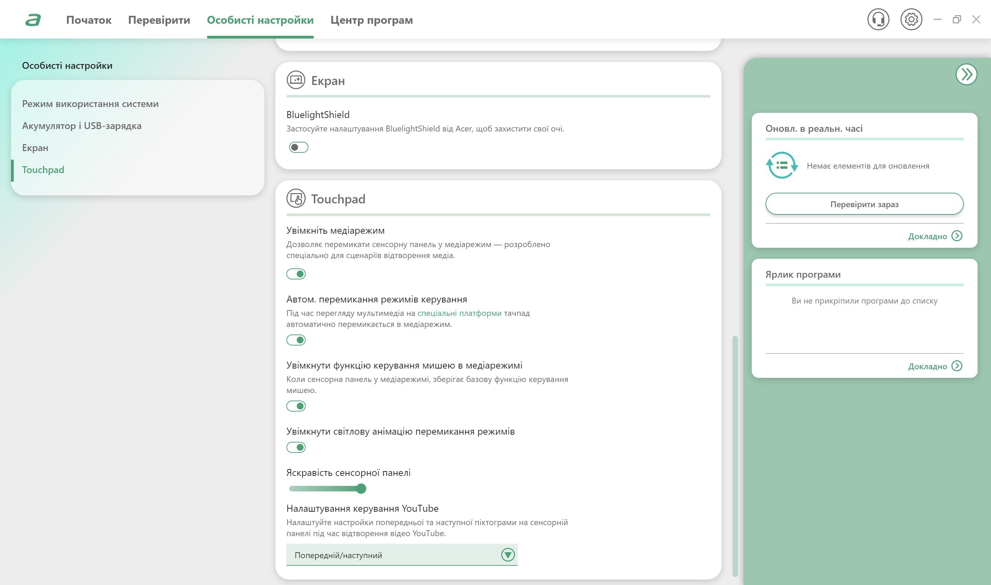
Task: Disable the media mode toggle
Action: [297, 273]
